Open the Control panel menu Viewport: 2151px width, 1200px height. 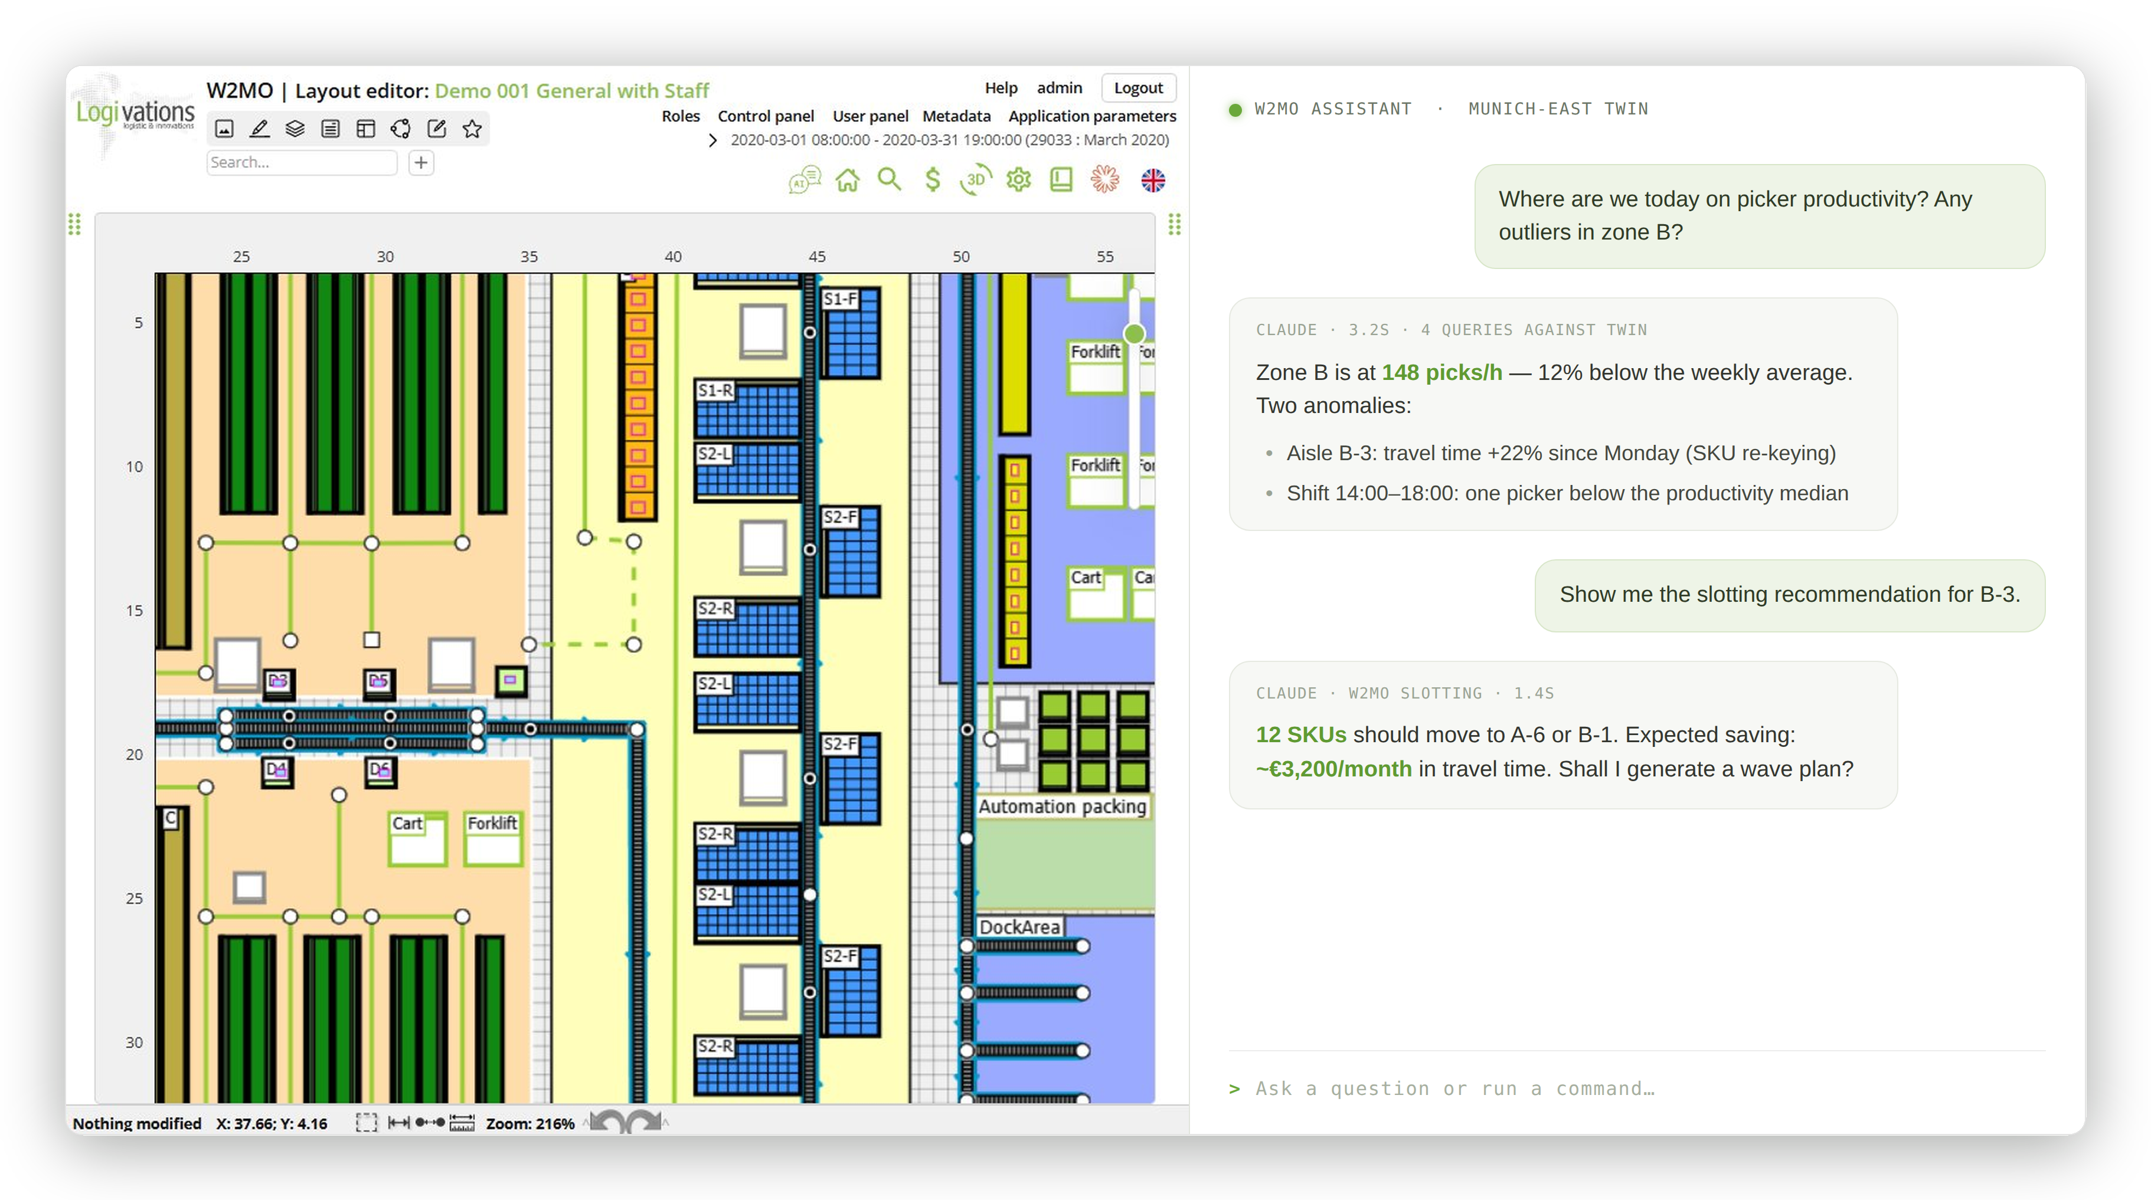point(766,116)
